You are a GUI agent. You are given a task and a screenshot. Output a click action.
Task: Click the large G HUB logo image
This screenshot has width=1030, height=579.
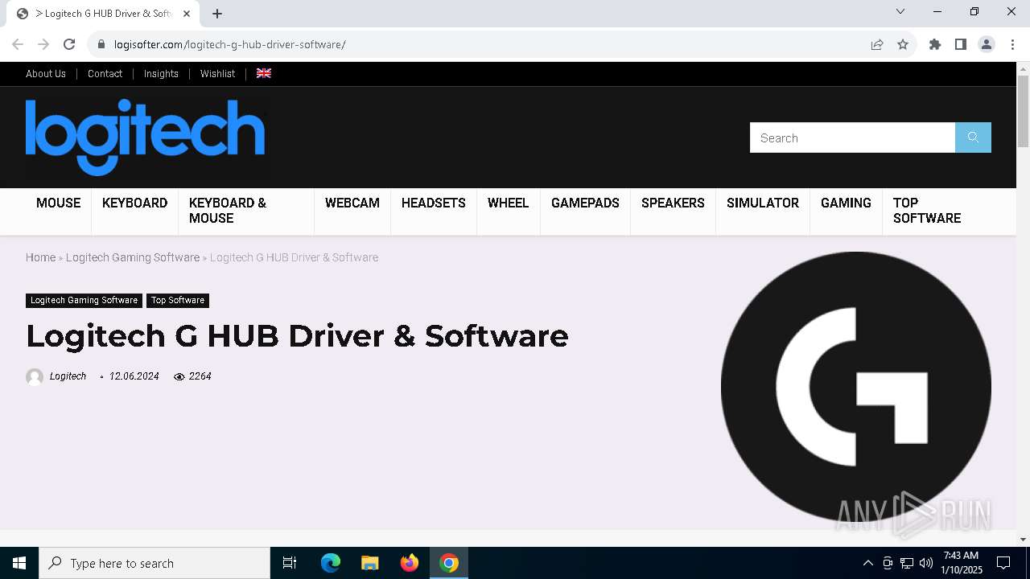[856, 387]
